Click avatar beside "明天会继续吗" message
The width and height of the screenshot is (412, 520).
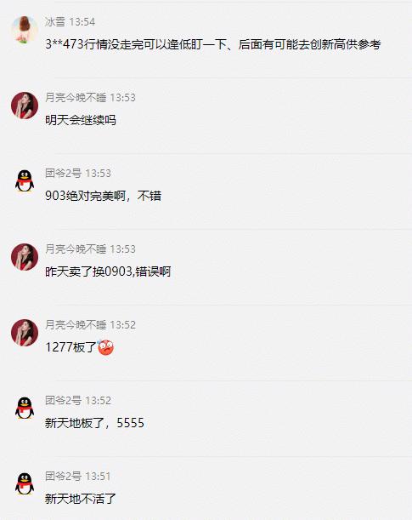(x=25, y=106)
